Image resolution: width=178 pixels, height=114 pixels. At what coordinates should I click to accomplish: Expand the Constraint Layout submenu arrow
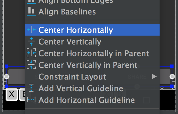click(154, 76)
